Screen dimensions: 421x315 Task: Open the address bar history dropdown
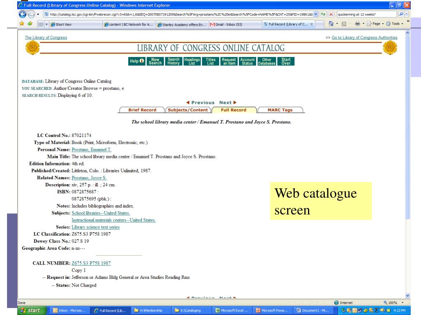point(316,14)
